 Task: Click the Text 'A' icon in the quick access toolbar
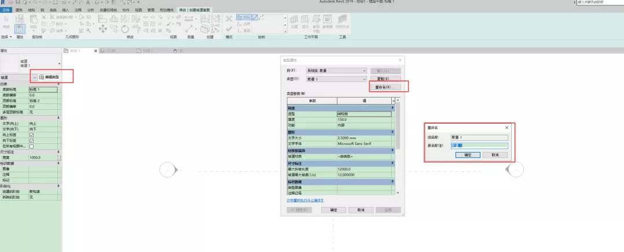[87, 2]
